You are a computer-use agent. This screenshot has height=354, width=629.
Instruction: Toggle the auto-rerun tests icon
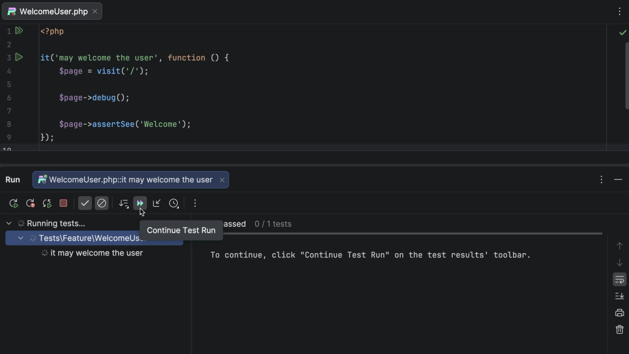(x=47, y=203)
